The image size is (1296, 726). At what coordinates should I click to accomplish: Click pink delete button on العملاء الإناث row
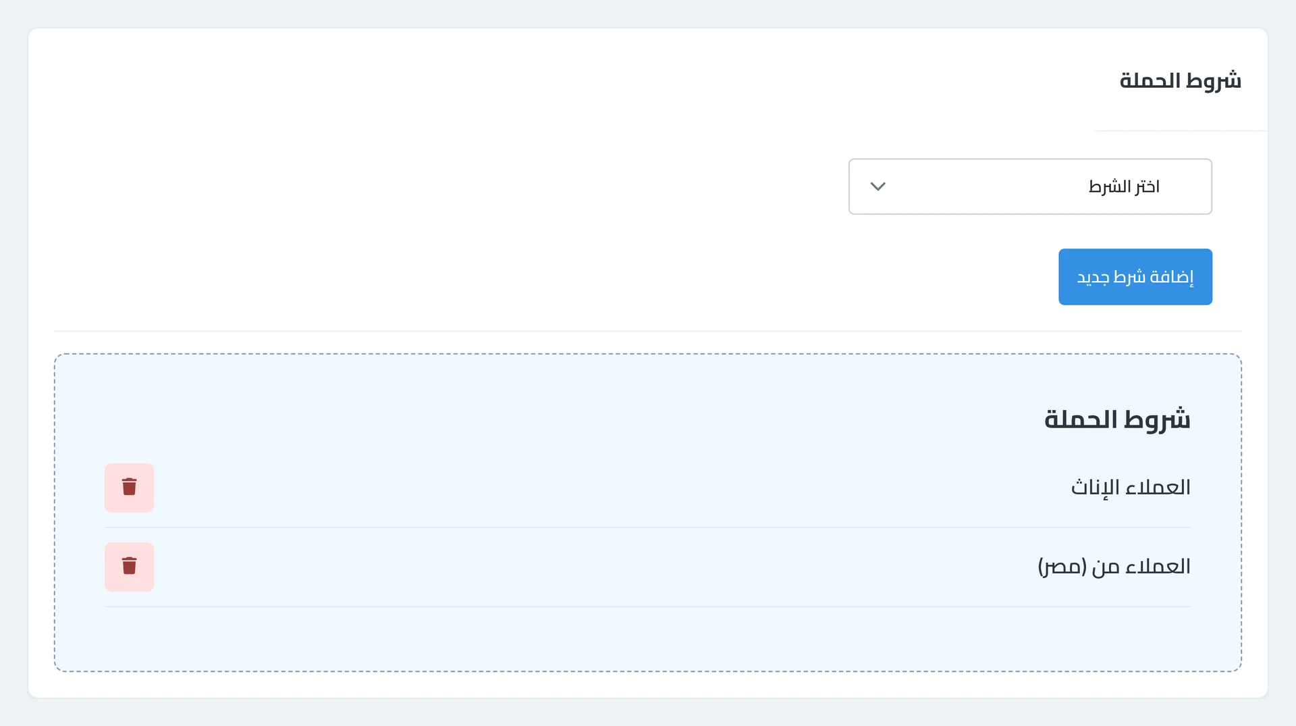[129, 488]
